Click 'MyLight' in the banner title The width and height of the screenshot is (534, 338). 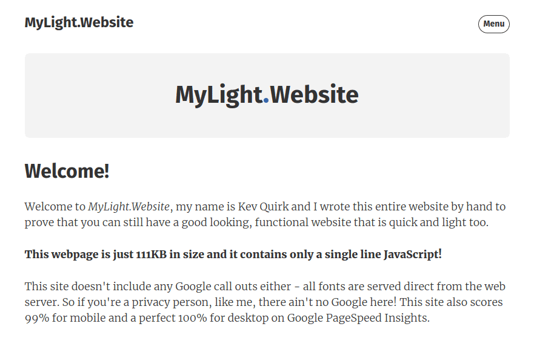[219, 96]
